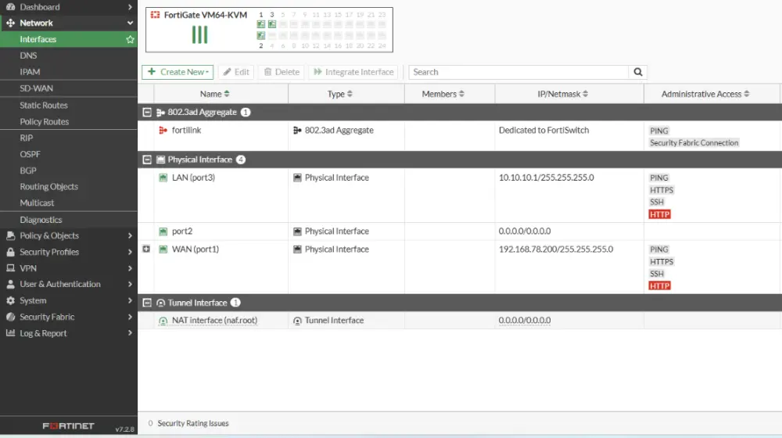Collapse the Tunnel Interface group
This screenshot has width=782, height=438.
[x=147, y=303]
